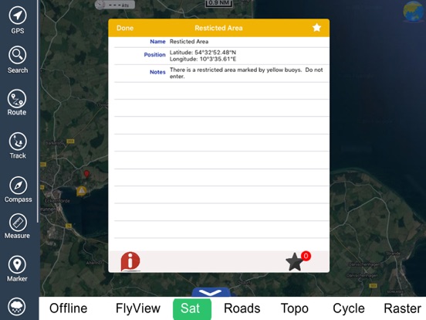This screenshot has width=426, height=320.
Task: Switch to Raster map layer
Action: coord(402,308)
